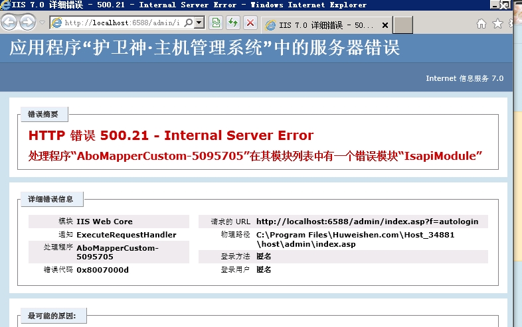Open a new blank tab
522x327 pixels.
coord(403,25)
